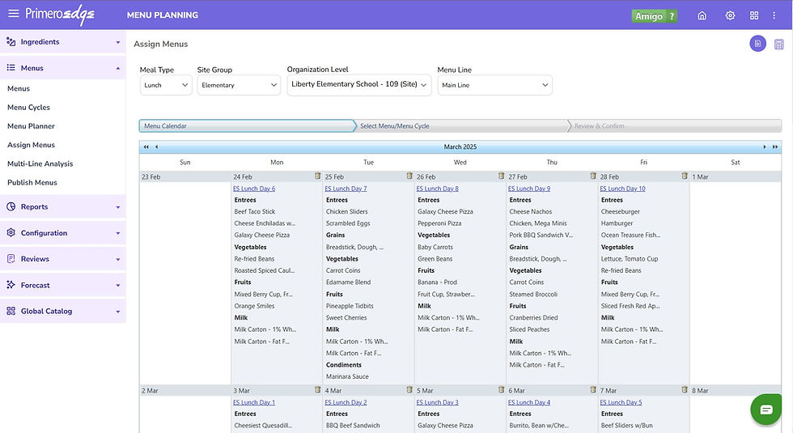Delete the menu on 25 Feb
Viewport: 793px width, 433px height.
coord(409,176)
